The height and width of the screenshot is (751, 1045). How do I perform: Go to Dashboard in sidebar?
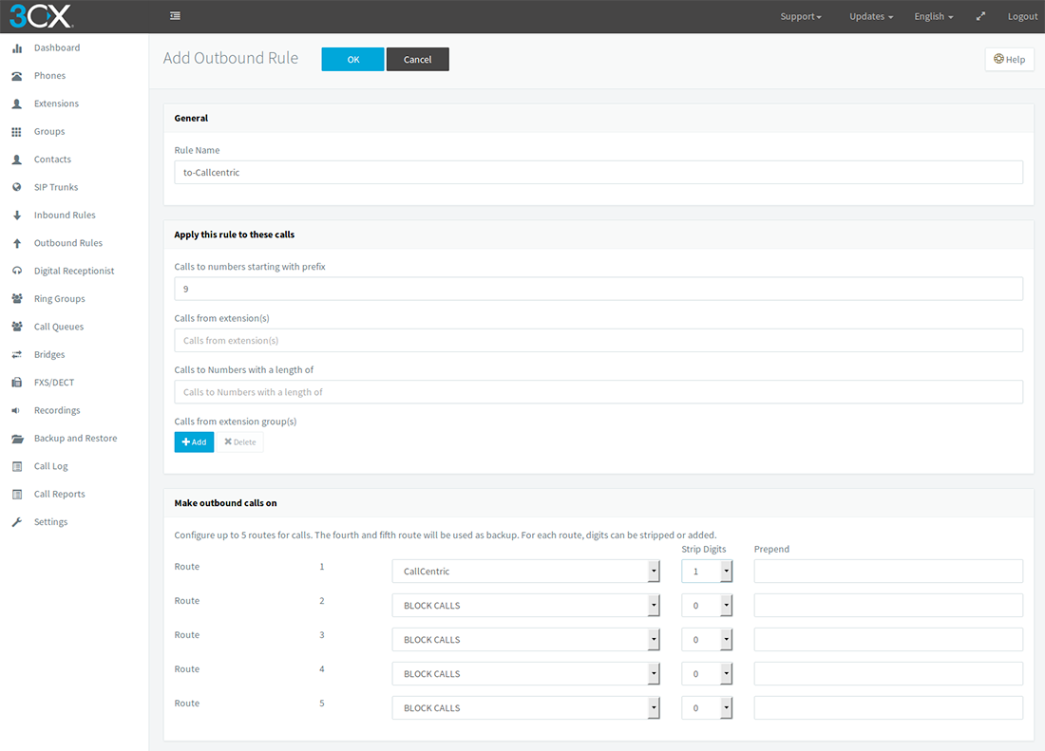(57, 47)
